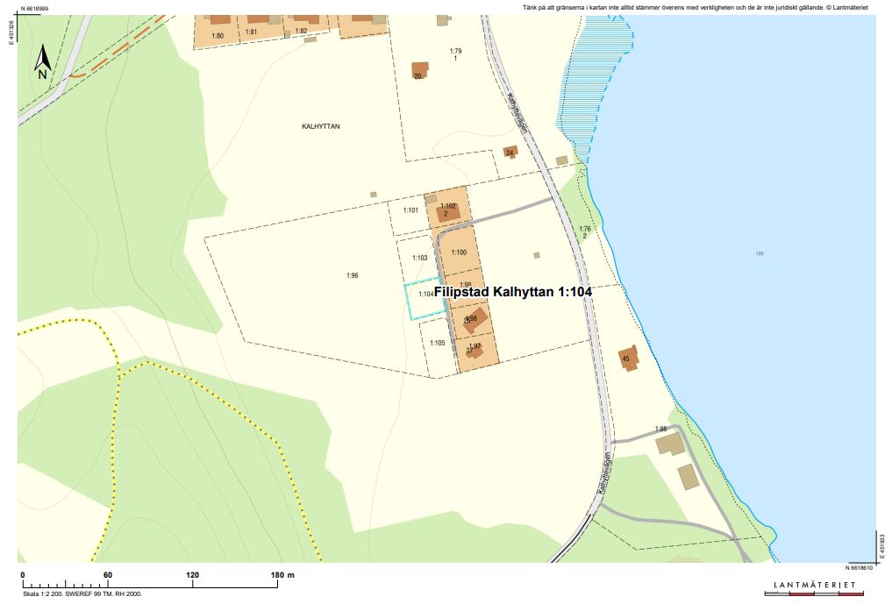Click the bold Filipstad Kalhyttan 1:104 label

click(x=512, y=293)
